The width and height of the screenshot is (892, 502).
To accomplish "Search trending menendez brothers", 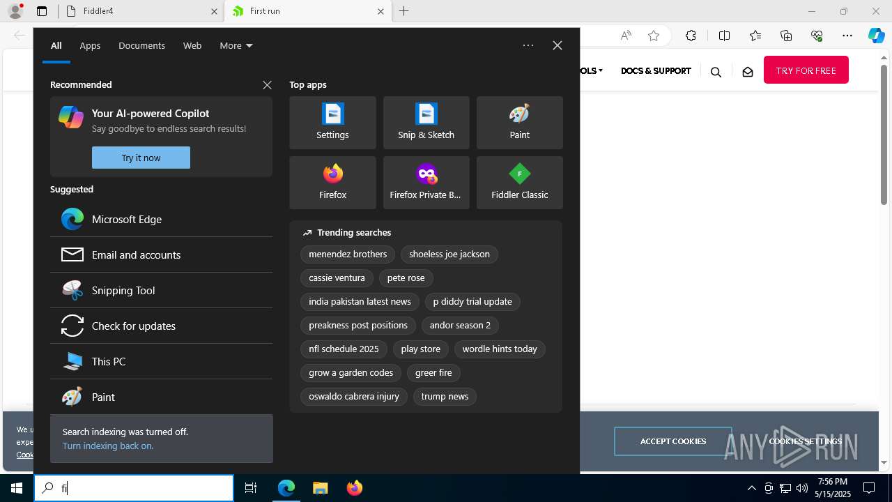I will 348,254.
